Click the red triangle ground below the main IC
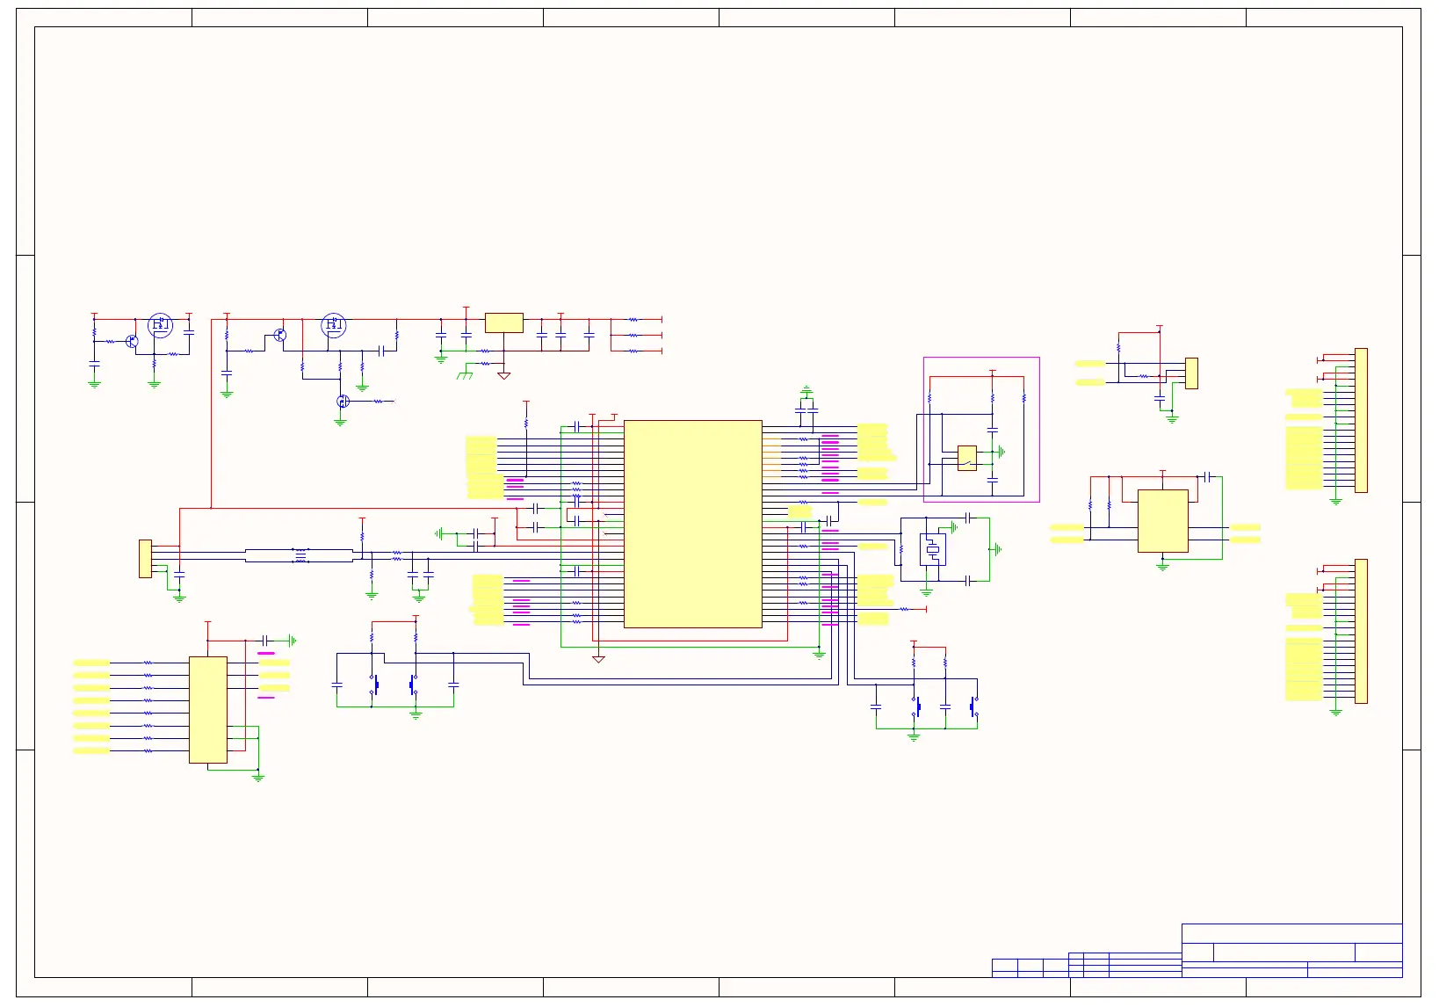1439x1007 pixels. tap(598, 660)
